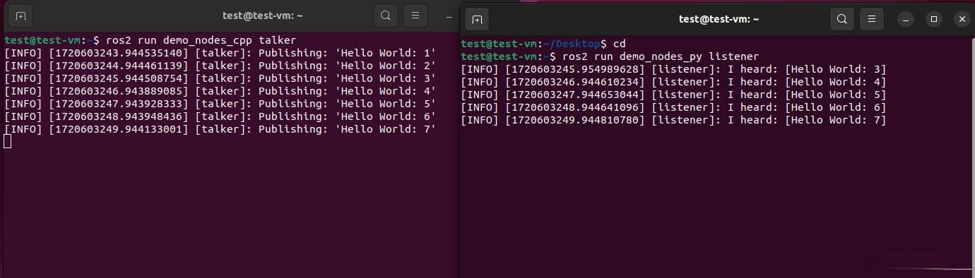
Task: Click listener line I heard Hello World: 4
Action: point(673,82)
